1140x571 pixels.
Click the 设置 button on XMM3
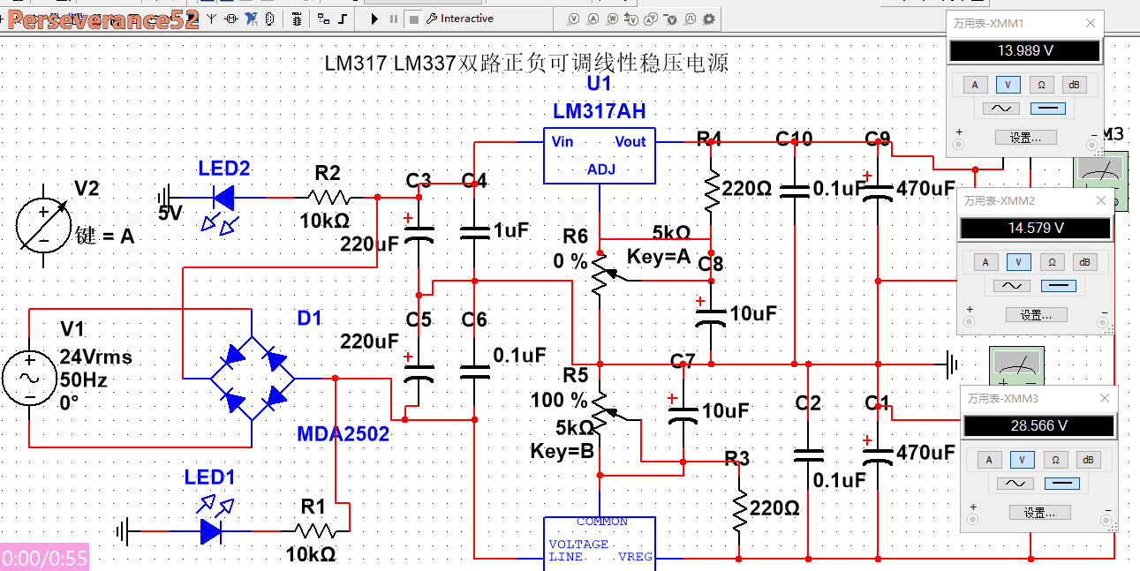tap(1039, 512)
